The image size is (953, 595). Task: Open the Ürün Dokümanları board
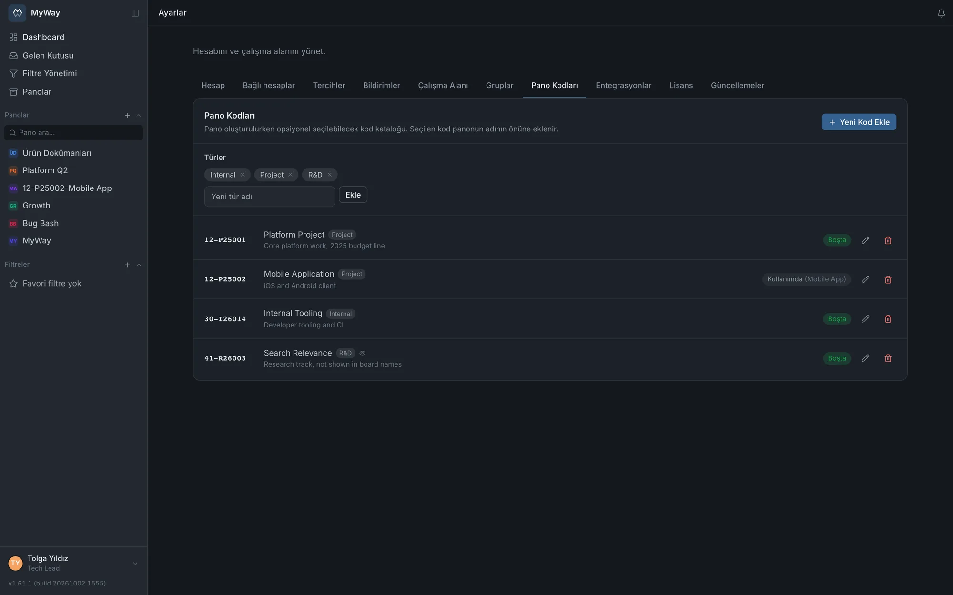(x=73, y=153)
